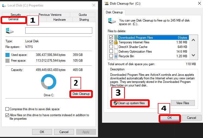Click the 1.98 MB size value
The height and width of the screenshot is (138, 203).
[182, 42]
